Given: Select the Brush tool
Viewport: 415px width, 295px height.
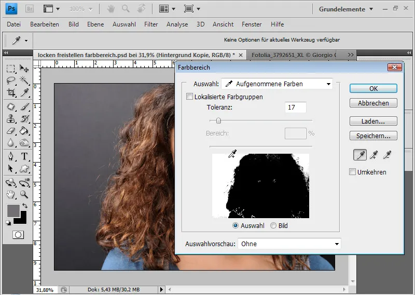Looking at the screenshot, I should coord(24,107).
